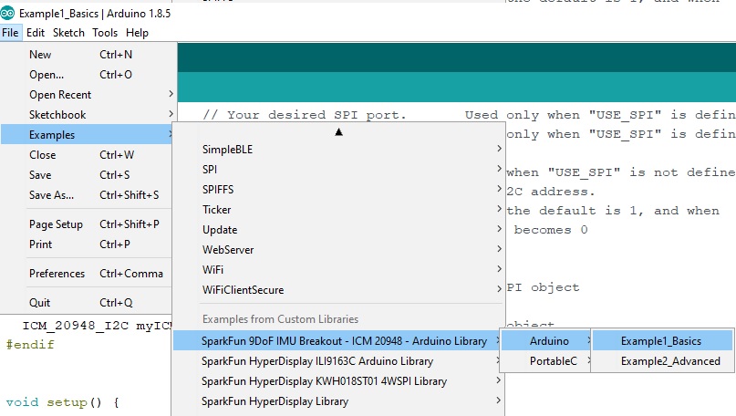The image size is (736, 416).
Task: Choose New from the File menu
Action: click(x=87, y=55)
